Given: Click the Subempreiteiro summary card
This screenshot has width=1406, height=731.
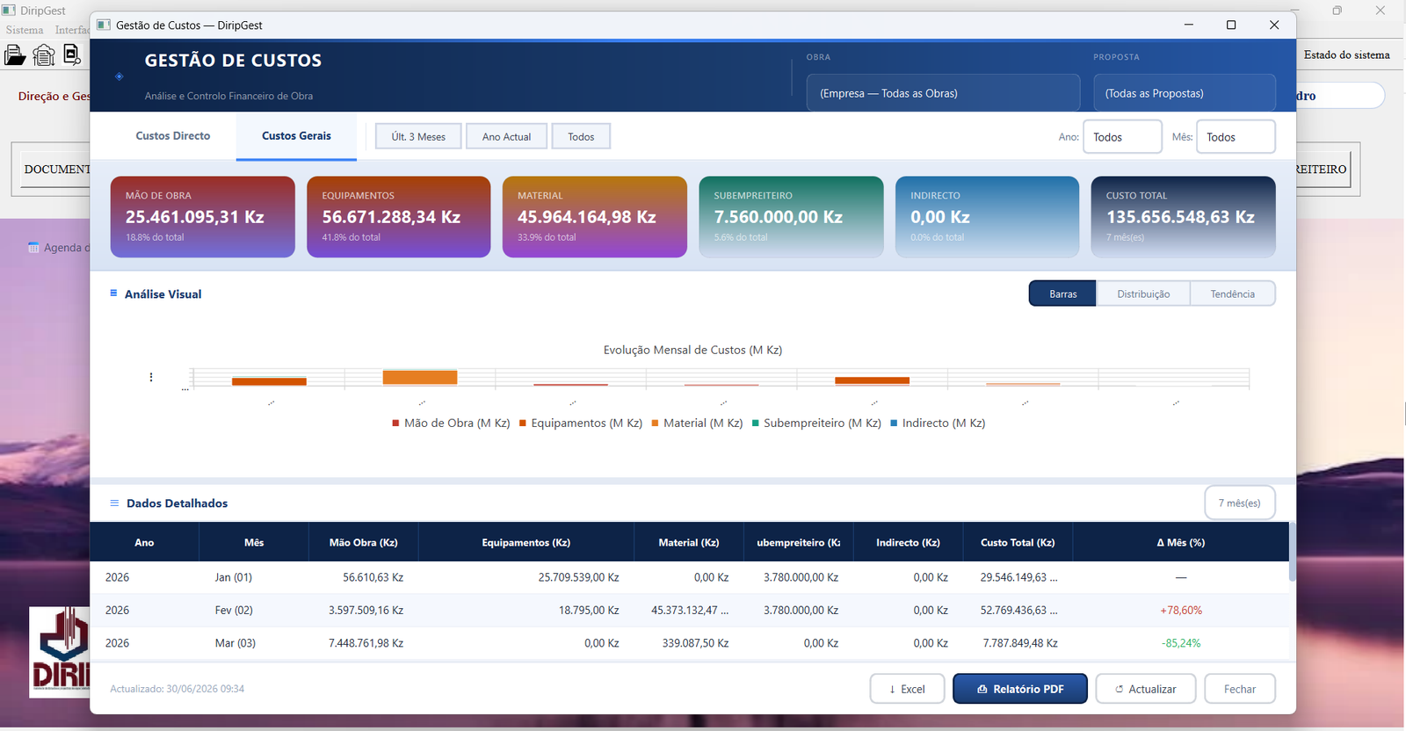Looking at the screenshot, I should (x=791, y=217).
